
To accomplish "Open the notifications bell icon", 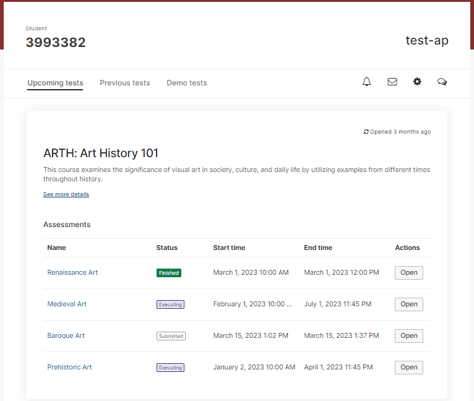I will (366, 82).
